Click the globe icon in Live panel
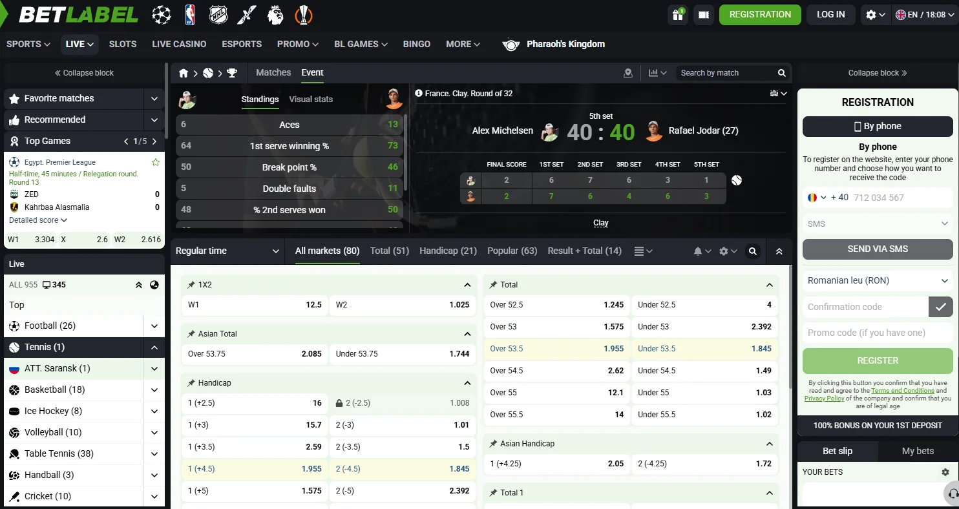 tap(154, 285)
